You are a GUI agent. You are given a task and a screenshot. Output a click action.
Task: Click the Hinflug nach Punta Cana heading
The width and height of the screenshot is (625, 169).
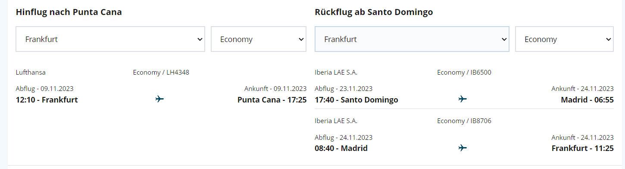pos(69,12)
